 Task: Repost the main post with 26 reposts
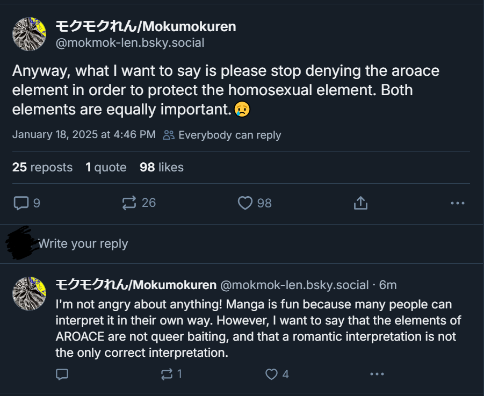coord(129,203)
